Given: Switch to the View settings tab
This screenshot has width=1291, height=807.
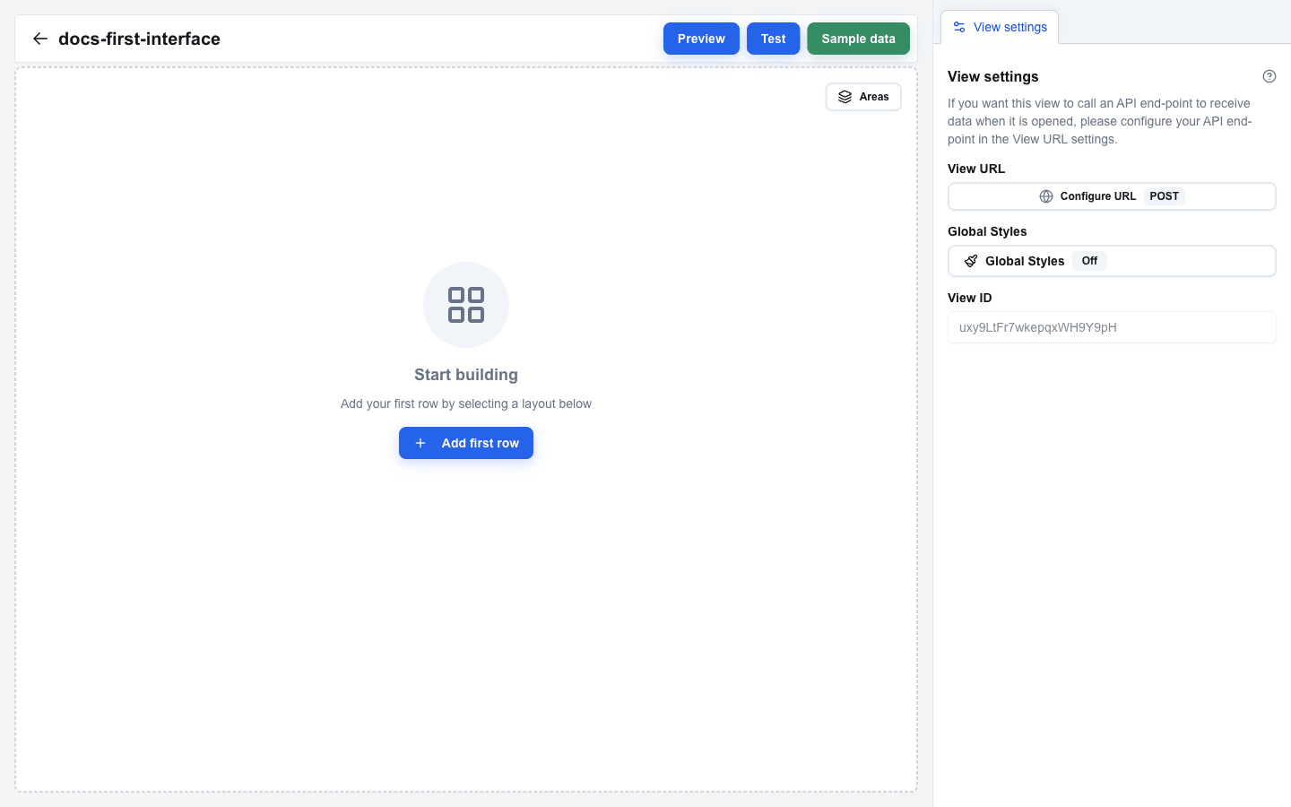Looking at the screenshot, I should point(1000,27).
